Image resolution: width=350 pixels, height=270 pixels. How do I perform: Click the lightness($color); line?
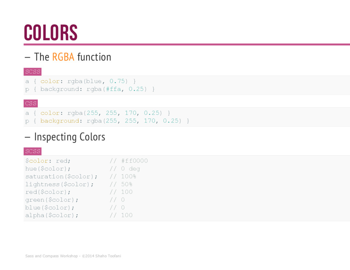coord(59,184)
